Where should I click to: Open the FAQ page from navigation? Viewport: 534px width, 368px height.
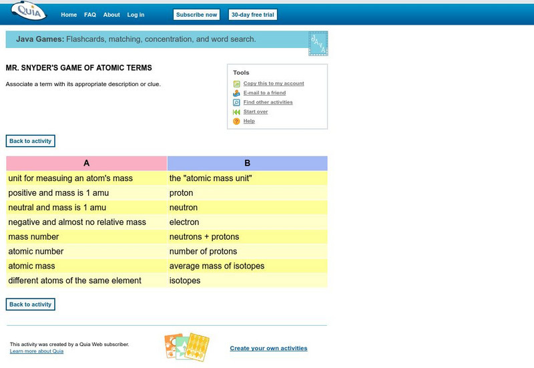pyautogui.click(x=90, y=15)
